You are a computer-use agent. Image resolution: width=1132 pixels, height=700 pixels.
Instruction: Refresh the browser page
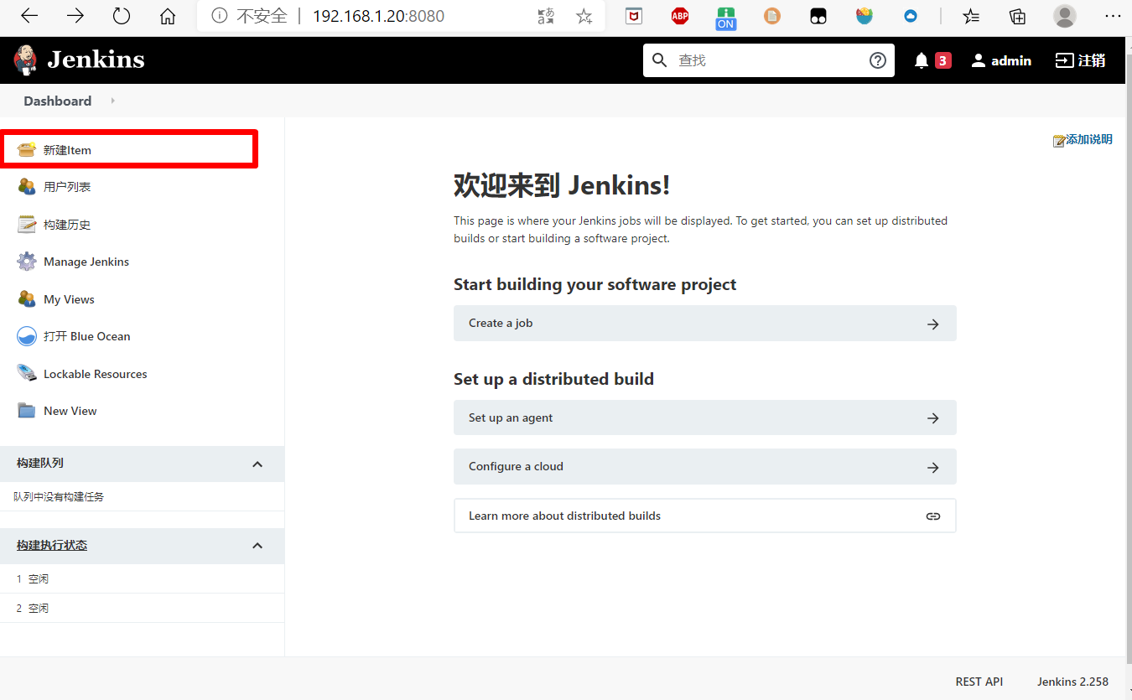(x=122, y=16)
